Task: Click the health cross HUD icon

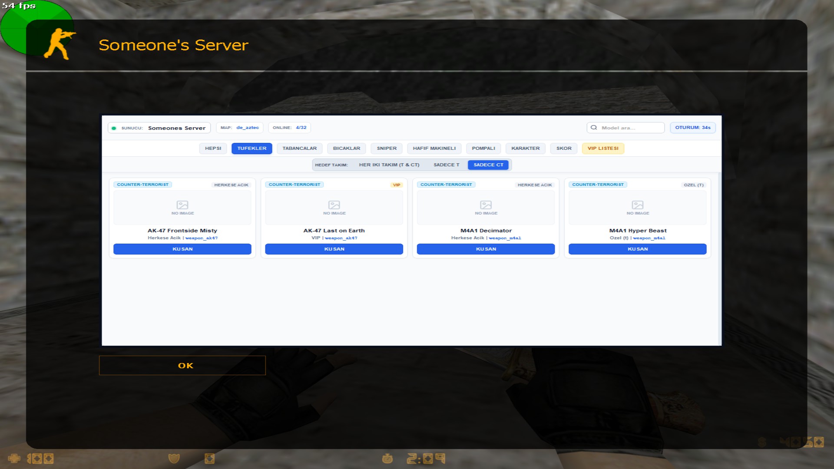Action: (x=14, y=458)
